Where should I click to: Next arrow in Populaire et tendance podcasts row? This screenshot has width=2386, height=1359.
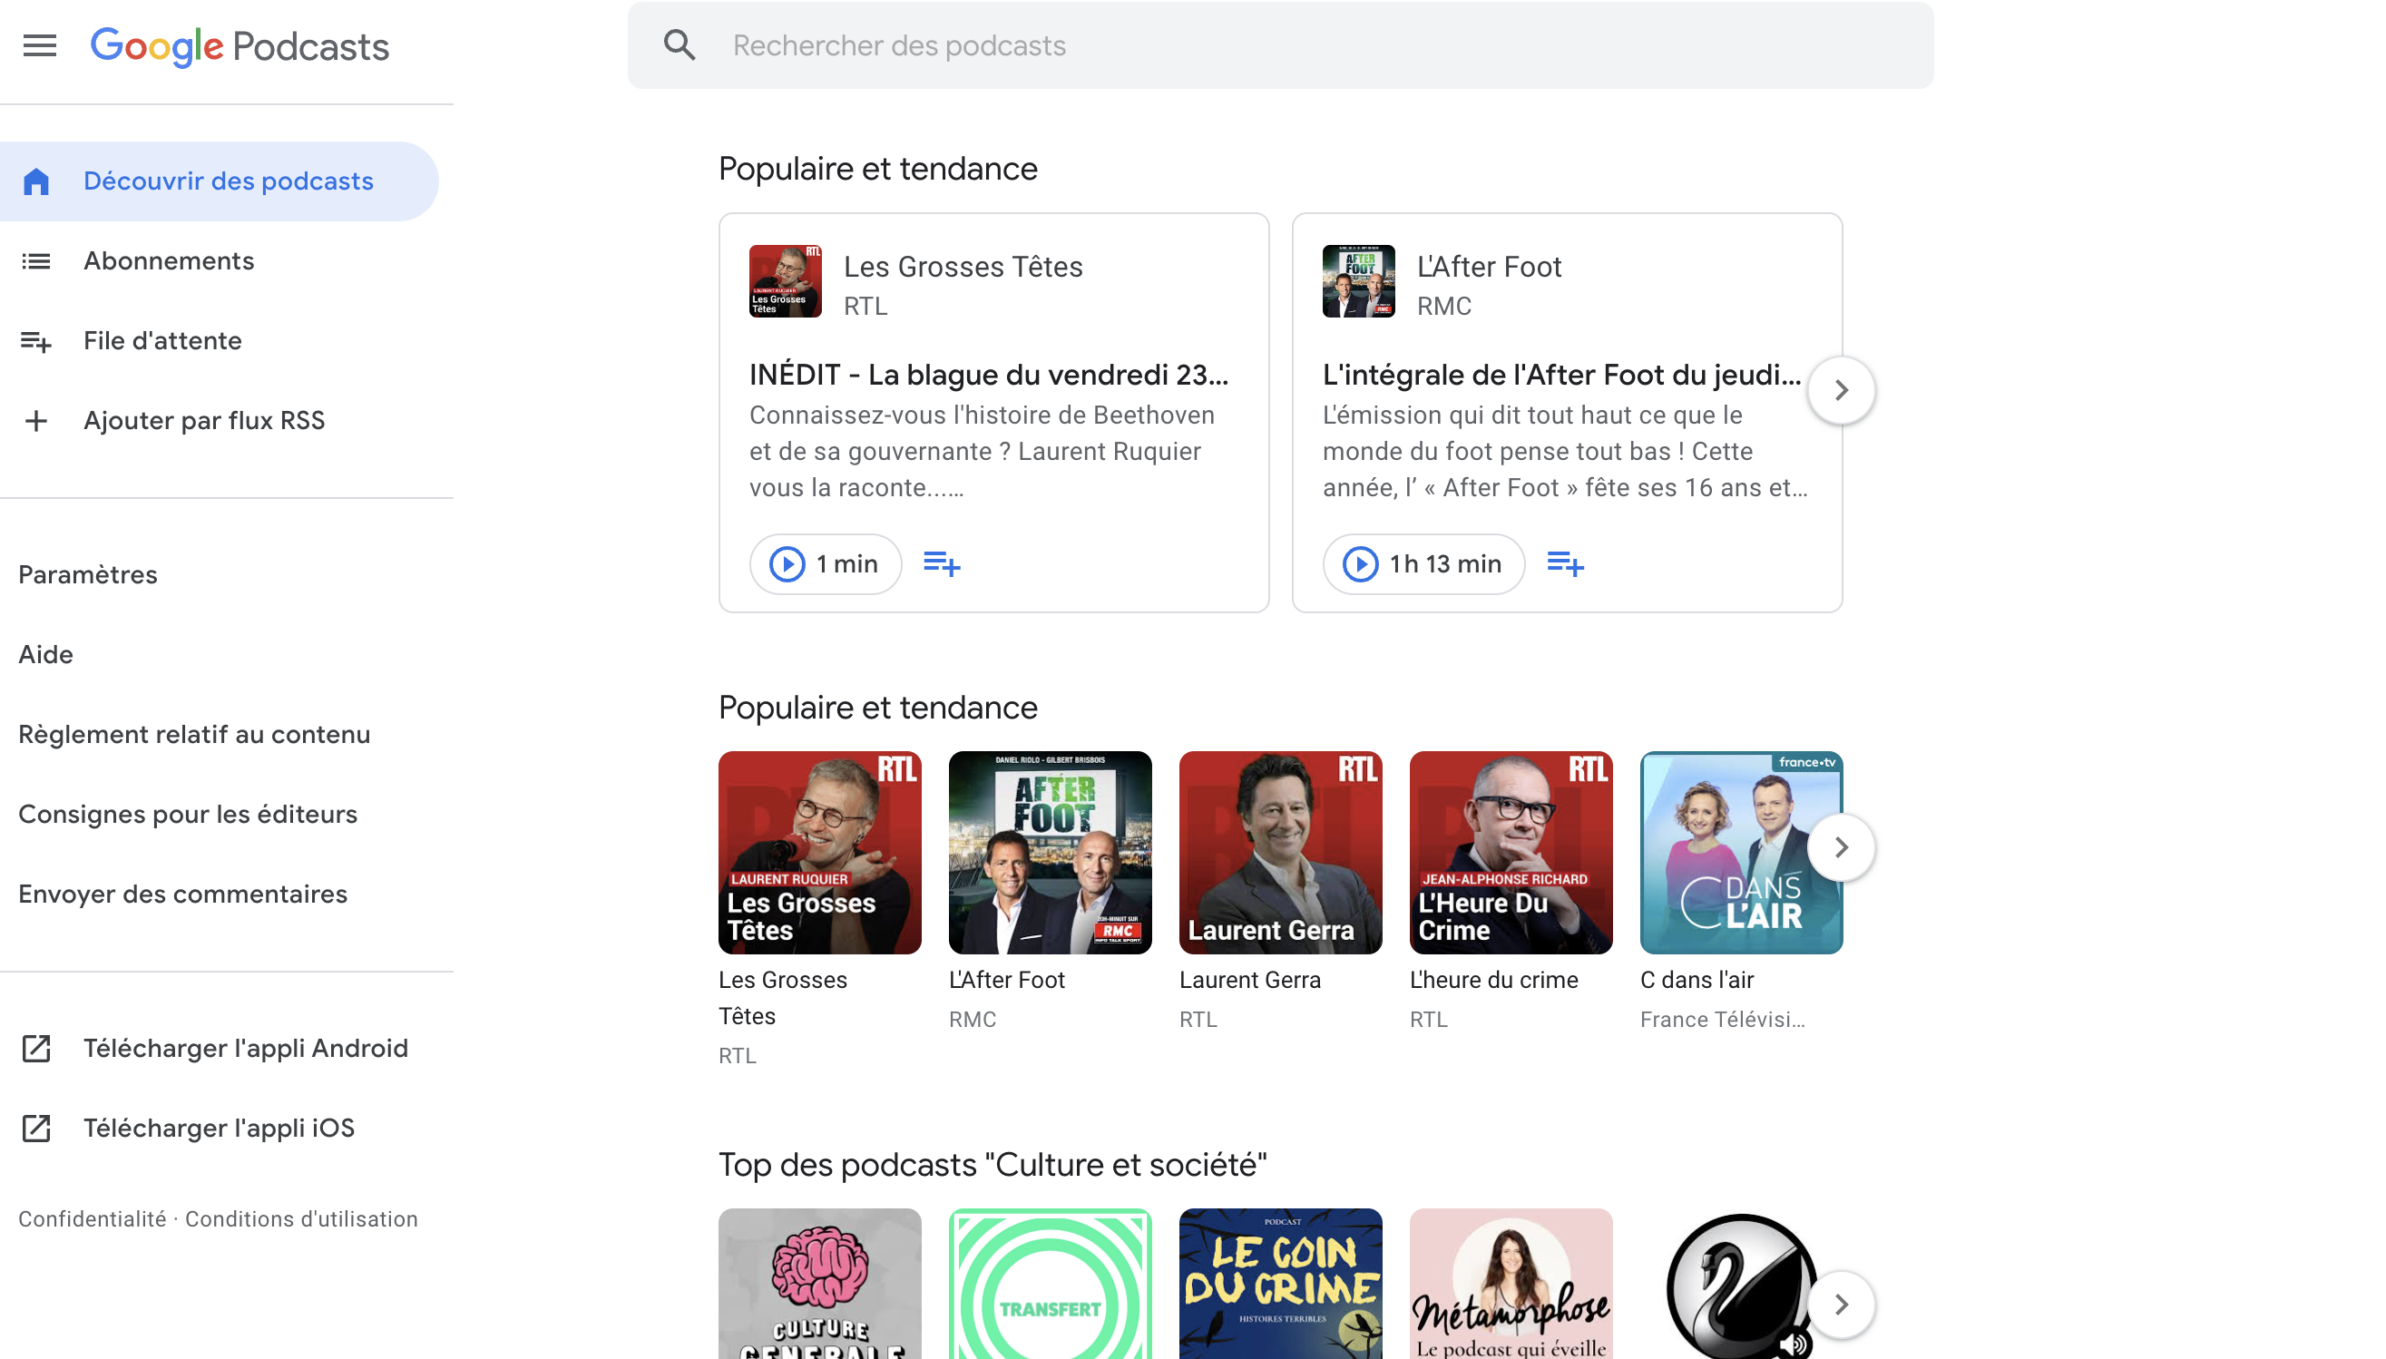point(1841,847)
